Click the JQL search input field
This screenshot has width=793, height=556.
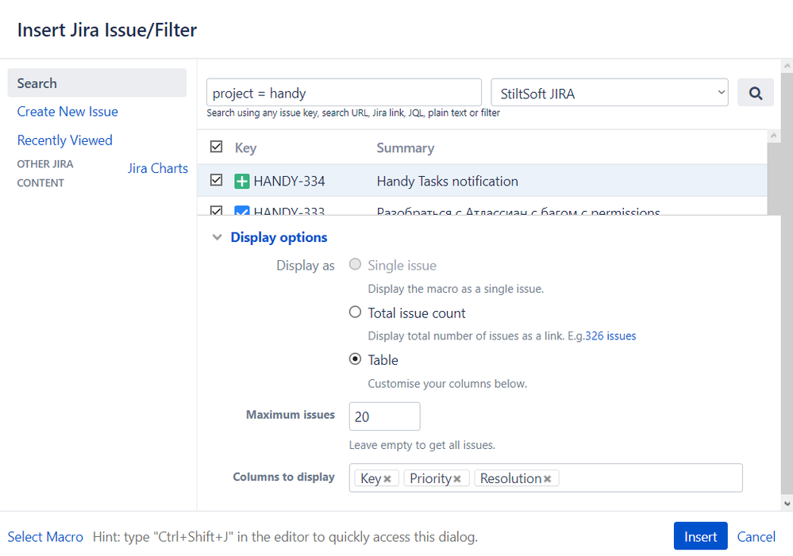click(344, 93)
